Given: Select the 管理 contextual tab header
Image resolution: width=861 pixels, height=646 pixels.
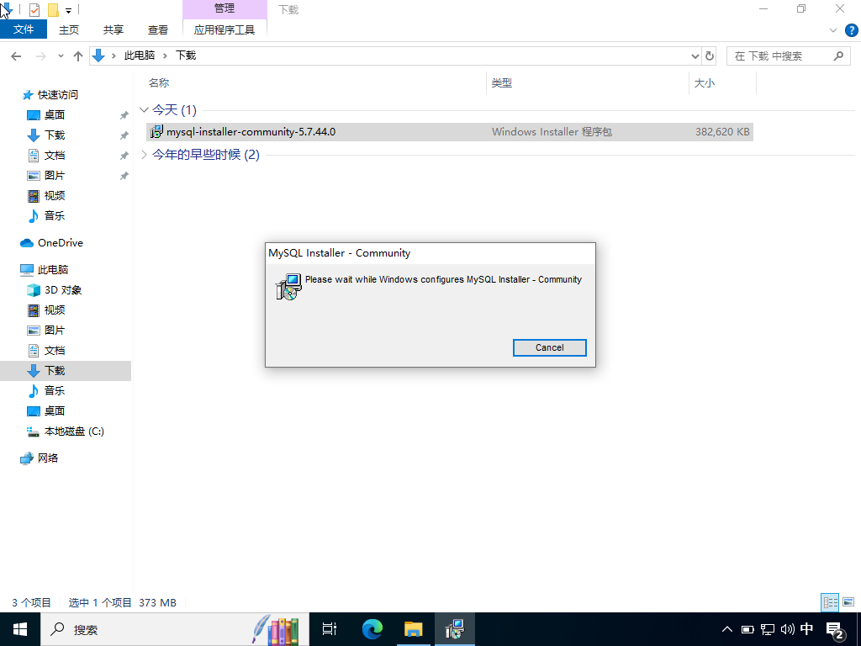Looking at the screenshot, I should pyautogui.click(x=224, y=8).
